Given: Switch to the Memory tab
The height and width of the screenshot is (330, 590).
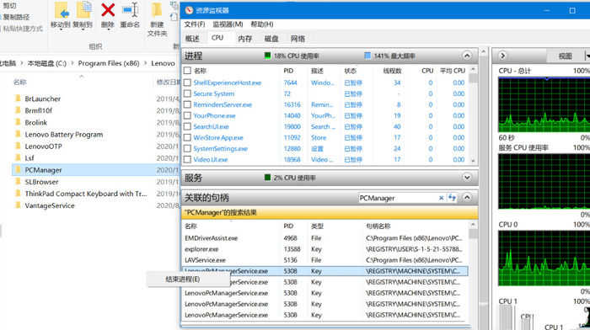Looking at the screenshot, I should 245,39.
